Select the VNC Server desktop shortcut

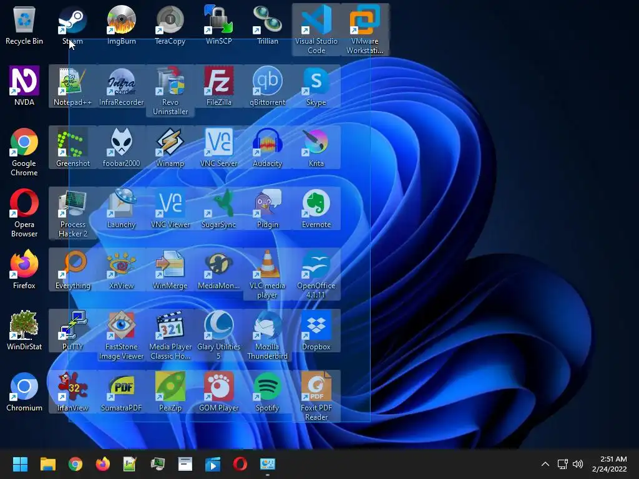click(x=219, y=147)
